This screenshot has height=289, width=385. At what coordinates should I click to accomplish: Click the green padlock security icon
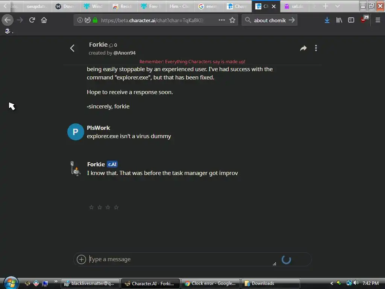click(95, 20)
